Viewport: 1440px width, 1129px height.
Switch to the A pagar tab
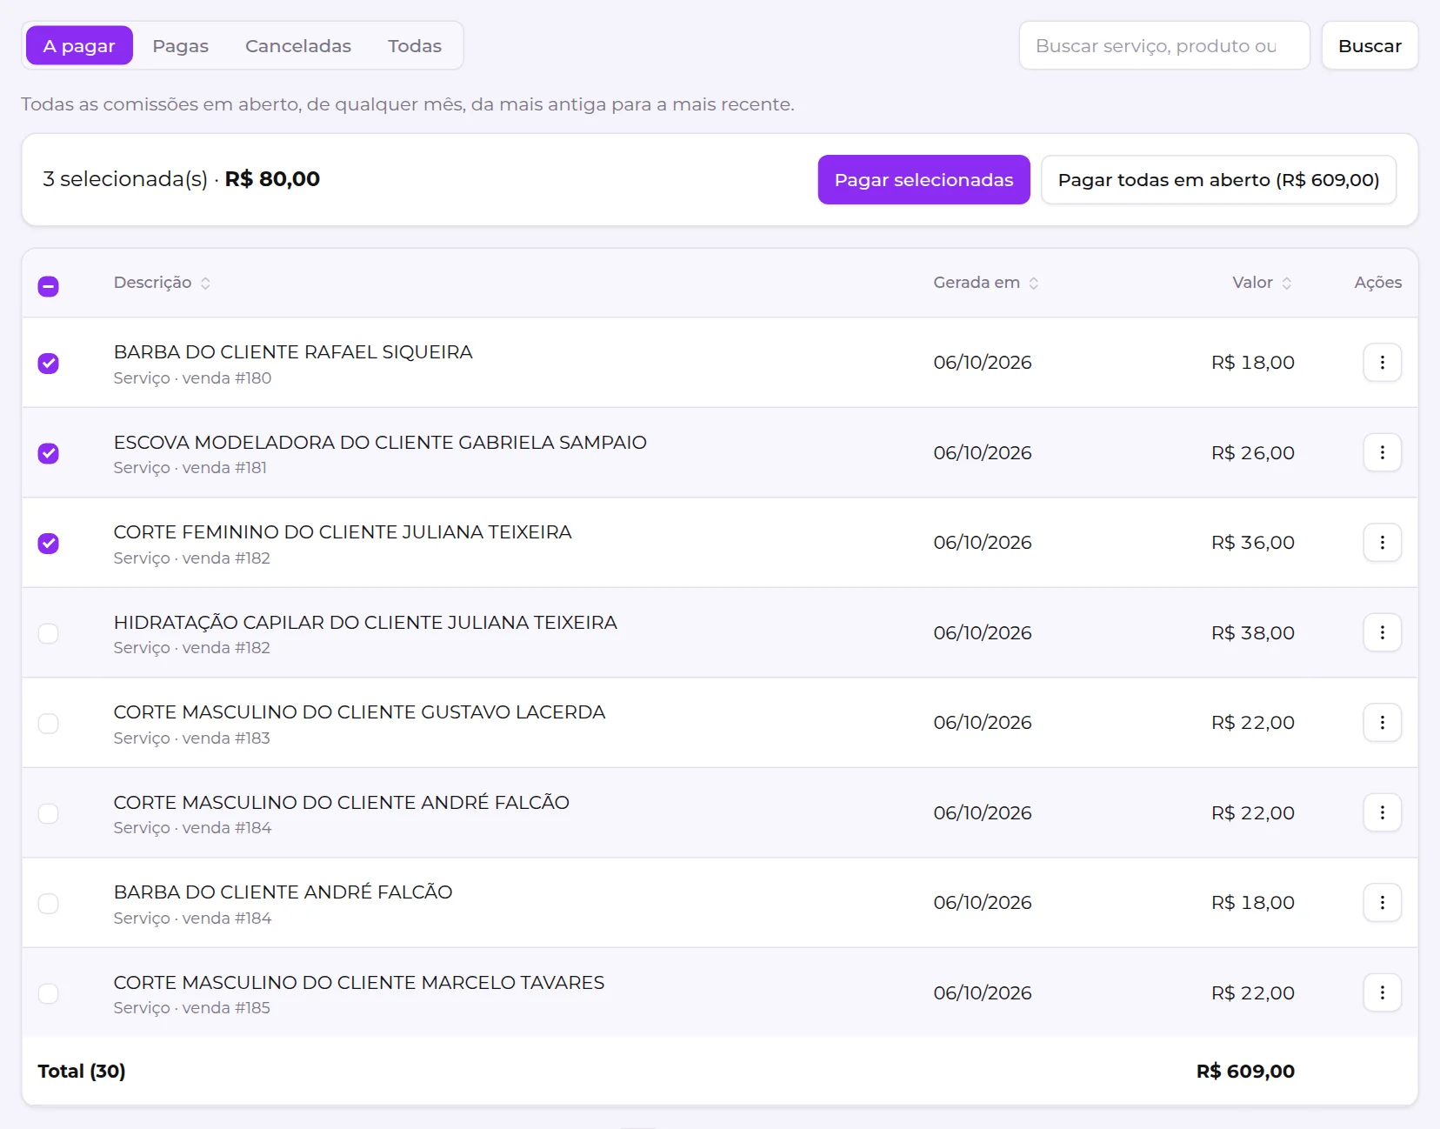(x=79, y=45)
